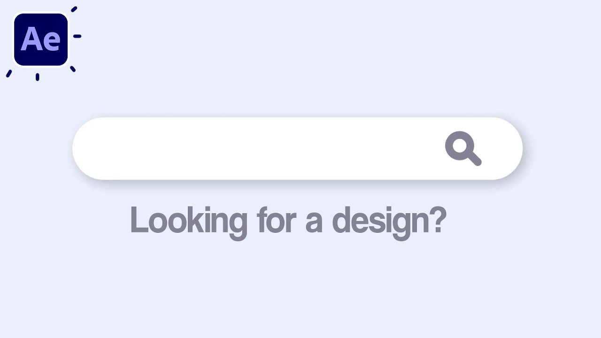Screen dimensions: 601x338
Task: Click the sparkle dash above-right of Ae logo
Action: (74, 9)
